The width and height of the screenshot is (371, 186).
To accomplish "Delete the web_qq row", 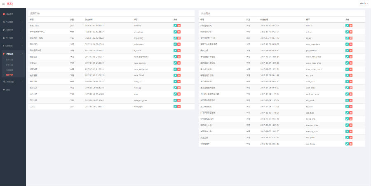I will [179, 88].
